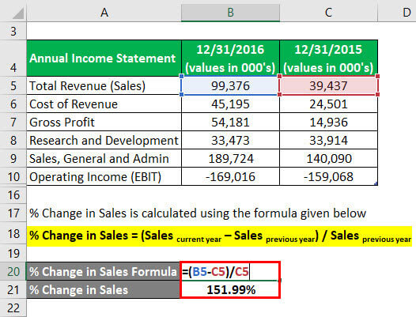Select cell with value -159,068
416x317 pixels.
point(328,176)
